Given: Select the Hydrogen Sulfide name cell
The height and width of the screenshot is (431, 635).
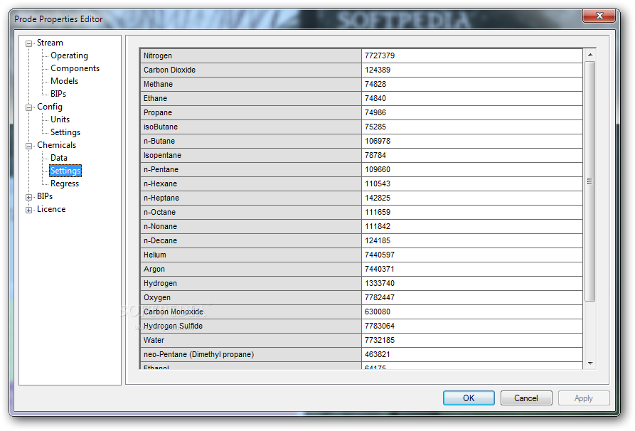Looking at the screenshot, I should [251, 326].
